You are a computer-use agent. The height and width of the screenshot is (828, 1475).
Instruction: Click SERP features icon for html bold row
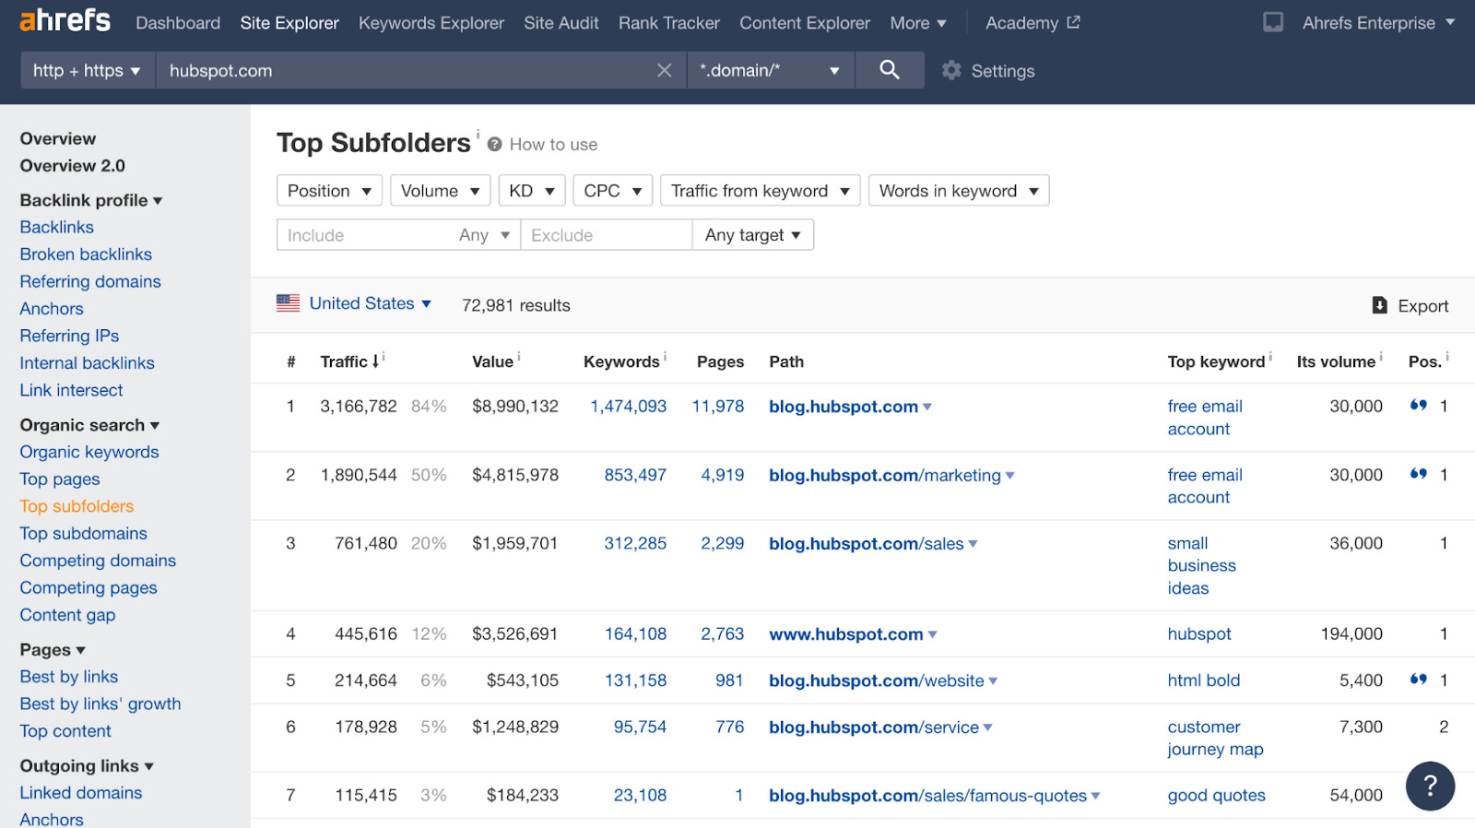(x=1419, y=680)
